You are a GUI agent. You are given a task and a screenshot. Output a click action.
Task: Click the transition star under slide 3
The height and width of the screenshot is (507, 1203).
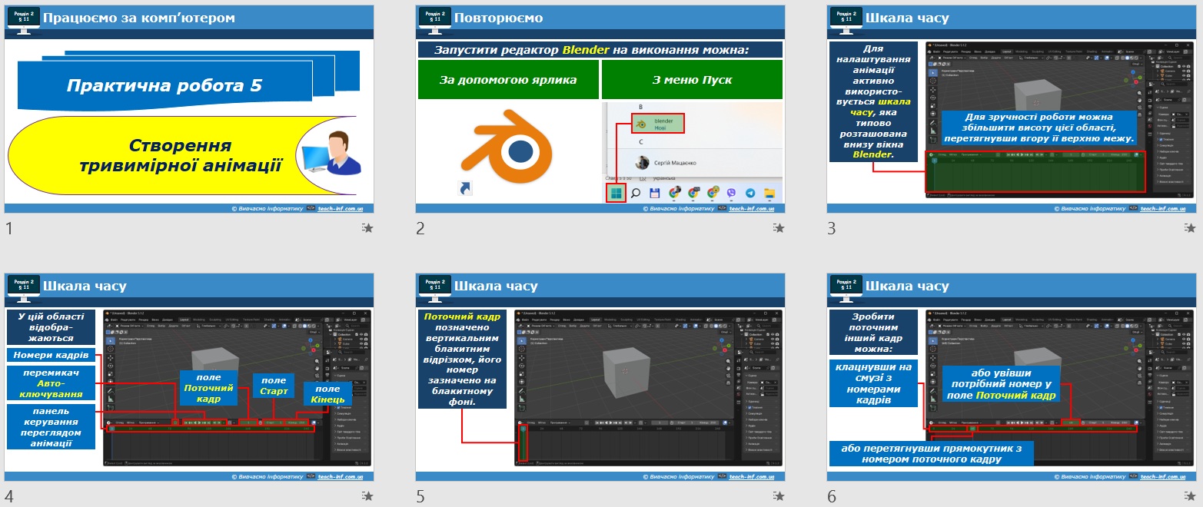tap(1191, 228)
